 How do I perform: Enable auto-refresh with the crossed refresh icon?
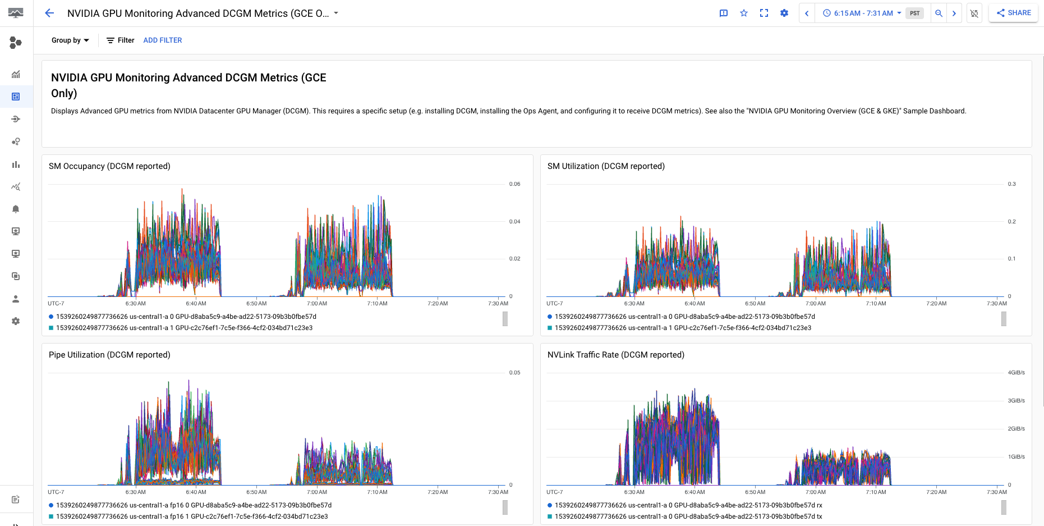[974, 12]
